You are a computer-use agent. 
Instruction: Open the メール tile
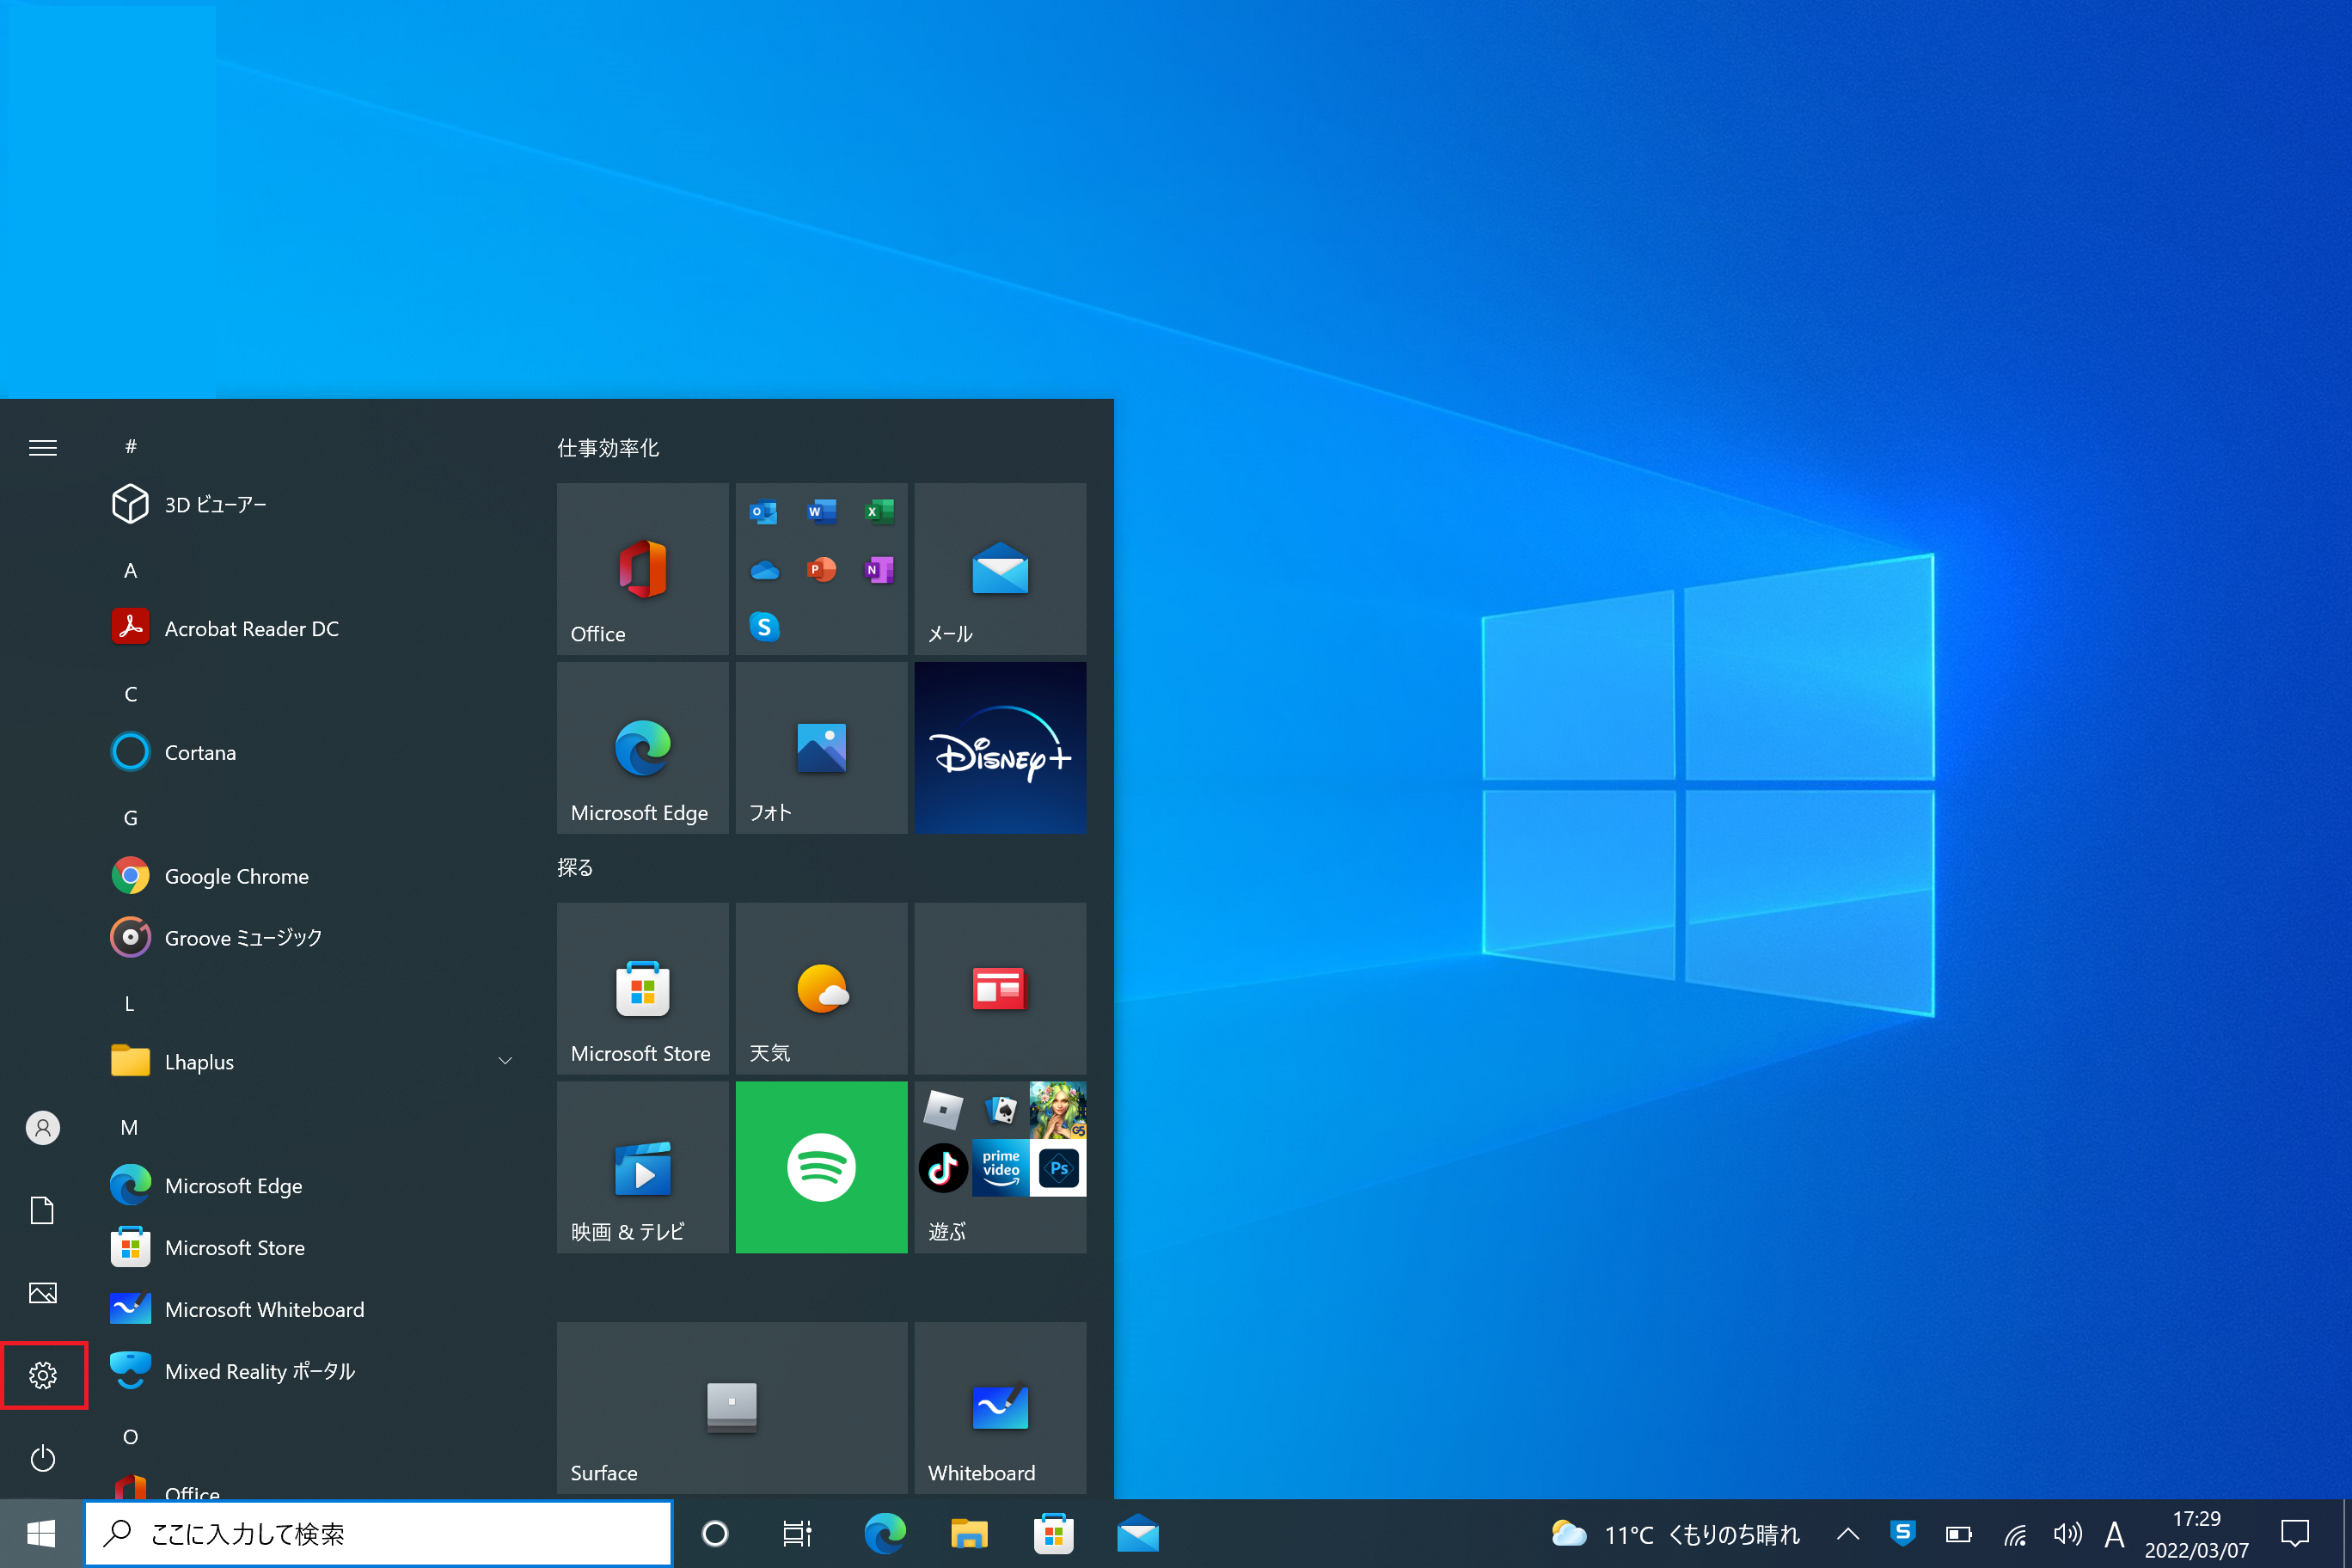tap(1000, 569)
